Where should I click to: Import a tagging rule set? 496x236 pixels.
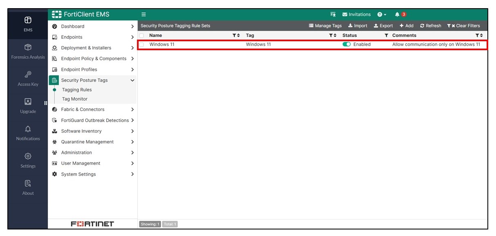click(358, 26)
